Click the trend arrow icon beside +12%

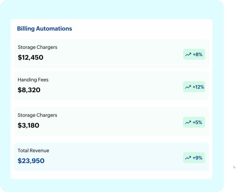(x=188, y=87)
